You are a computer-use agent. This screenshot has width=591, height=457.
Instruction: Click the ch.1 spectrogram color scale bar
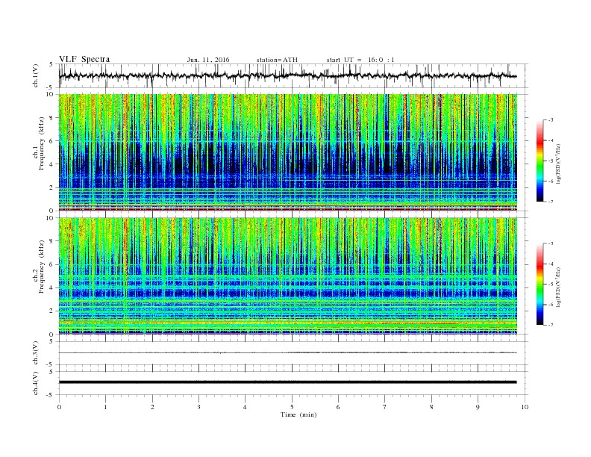pos(540,161)
